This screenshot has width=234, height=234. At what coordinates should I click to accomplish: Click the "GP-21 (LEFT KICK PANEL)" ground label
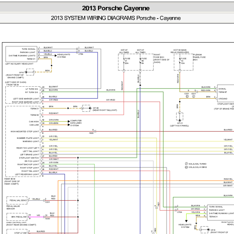179,125
